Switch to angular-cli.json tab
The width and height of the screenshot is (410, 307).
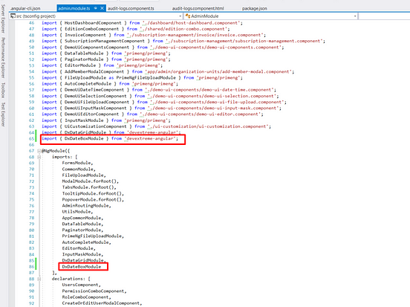coord(25,8)
